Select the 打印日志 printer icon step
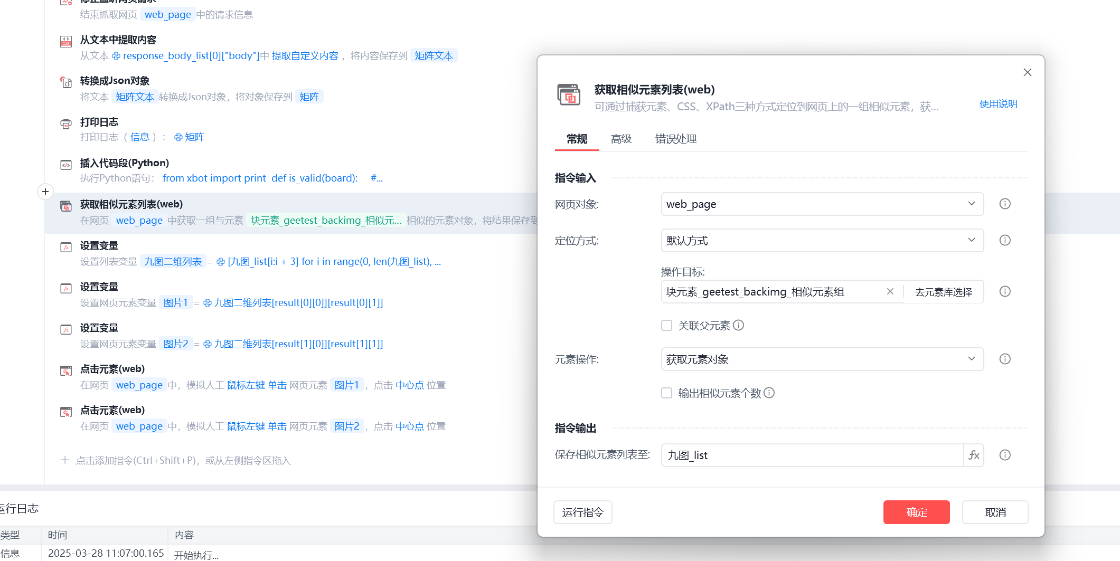The height and width of the screenshot is (561, 1120). (x=66, y=124)
